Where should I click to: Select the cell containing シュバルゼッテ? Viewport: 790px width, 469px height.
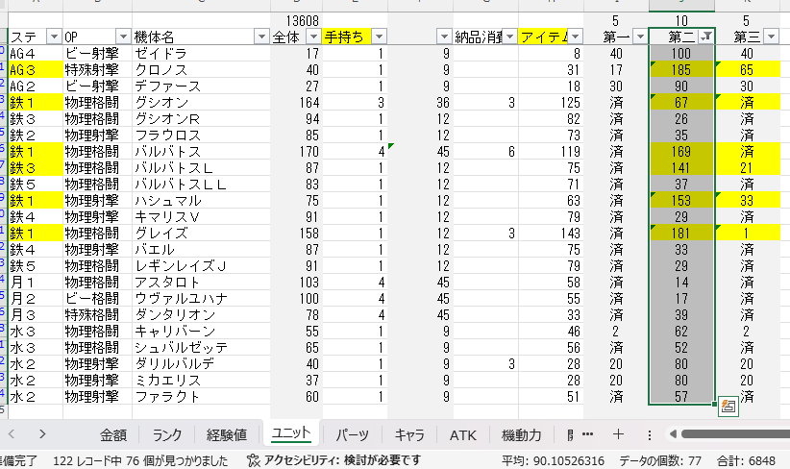coord(201,348)
